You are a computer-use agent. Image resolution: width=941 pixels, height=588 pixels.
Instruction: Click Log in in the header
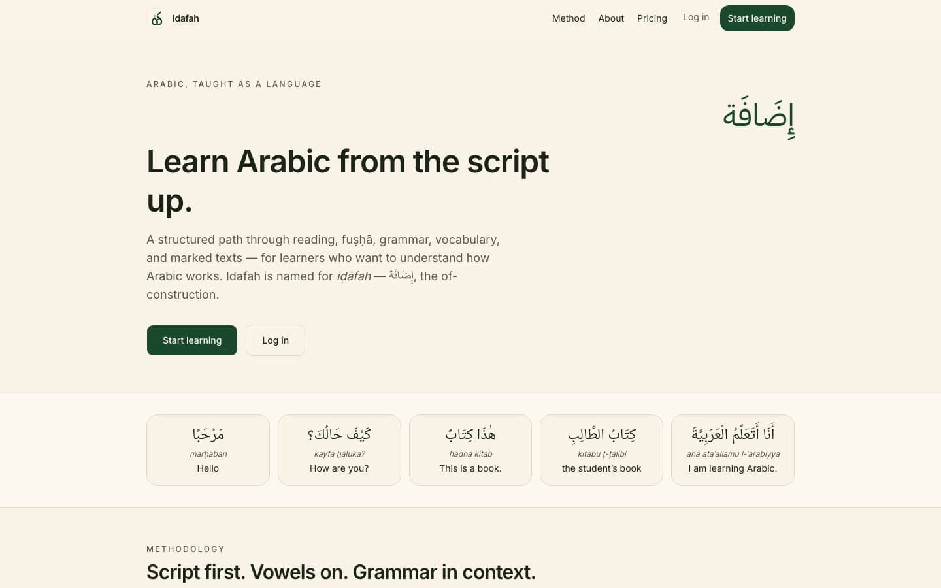click(x=696, y=17)
